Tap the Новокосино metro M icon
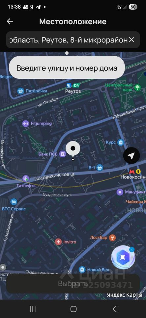 click(132, 172)
